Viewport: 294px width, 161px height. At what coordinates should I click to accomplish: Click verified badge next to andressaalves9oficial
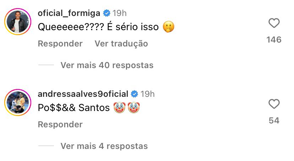[x=134, y=94]
